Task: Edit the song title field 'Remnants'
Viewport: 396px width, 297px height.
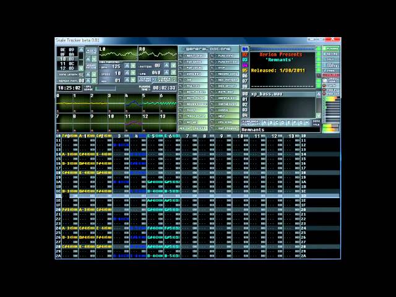Action: [x=280, y=130]
